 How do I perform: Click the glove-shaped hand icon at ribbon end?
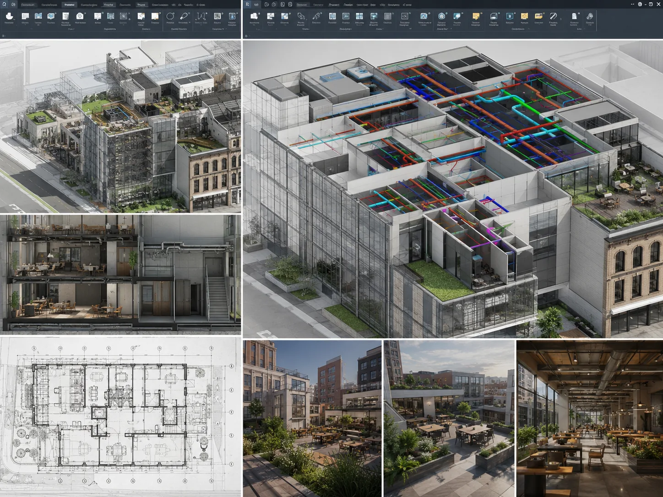click(x=590, y=16)
